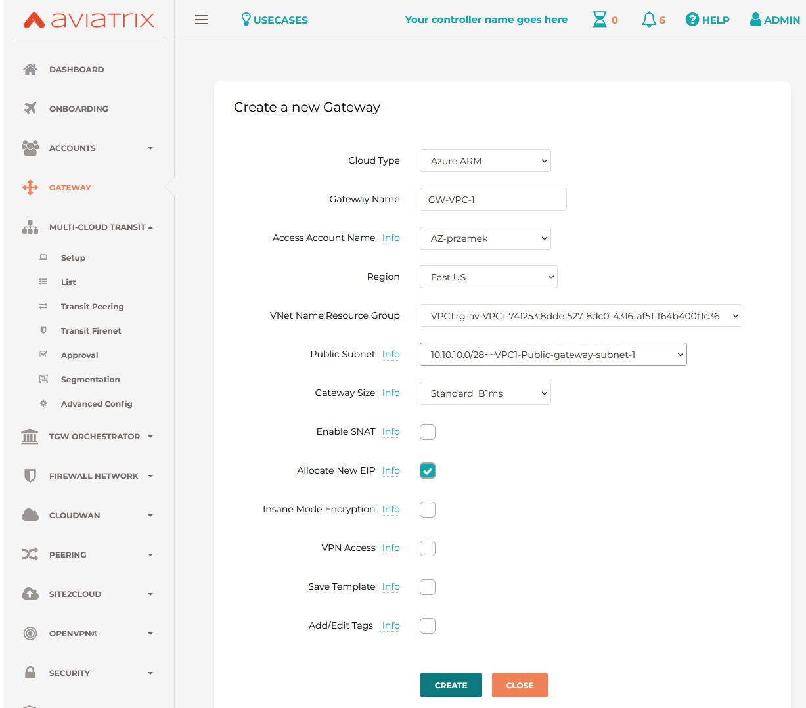Expand the CloudWAN menu arrow

click(150, 516)
